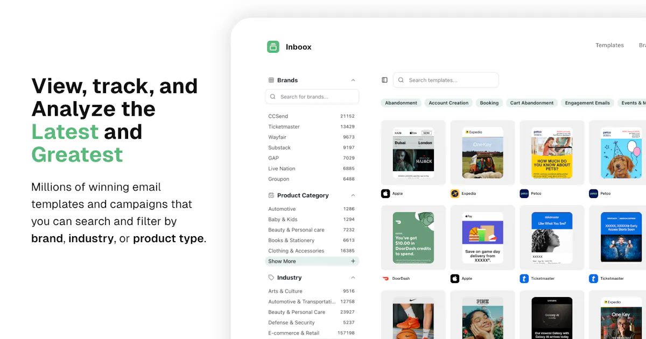The width and height of the screenshot is (646, 339).
Task: Filter by Abandonment tag
Action: (401, 103)
